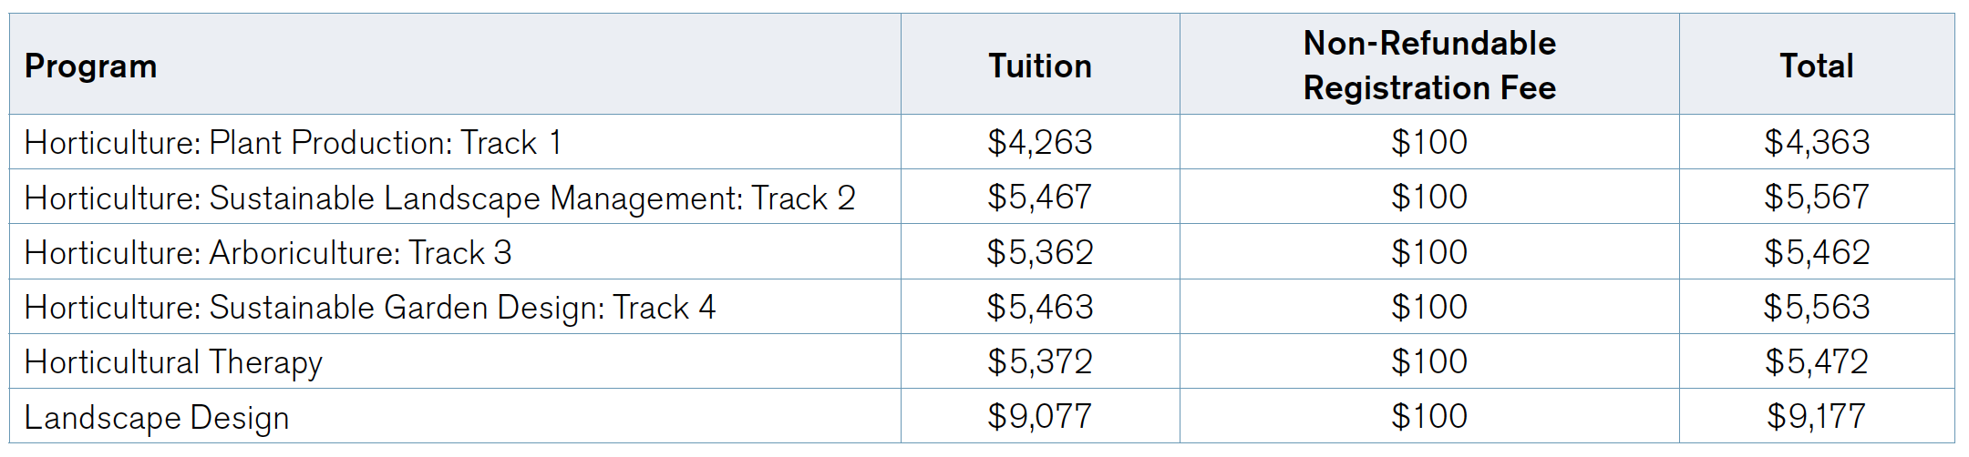
Task: Click Horticulture: Arboriculture: Track 3
Action: click(x=268, y=252)
